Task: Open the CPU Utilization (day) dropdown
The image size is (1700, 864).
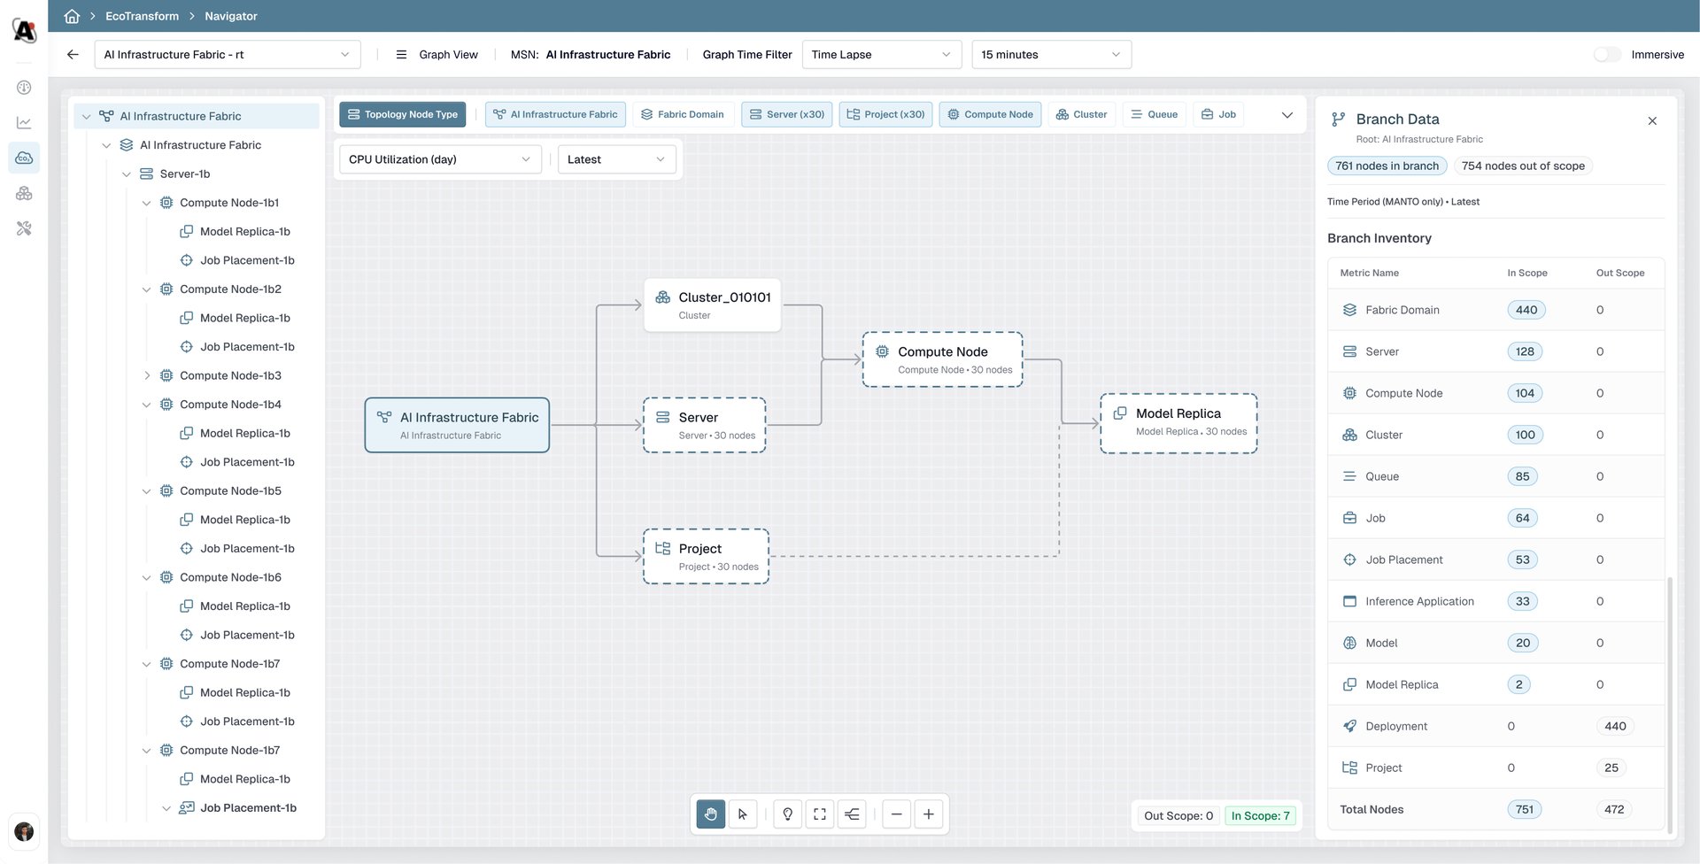Action: pyautogui.click(x=440, y=159)
